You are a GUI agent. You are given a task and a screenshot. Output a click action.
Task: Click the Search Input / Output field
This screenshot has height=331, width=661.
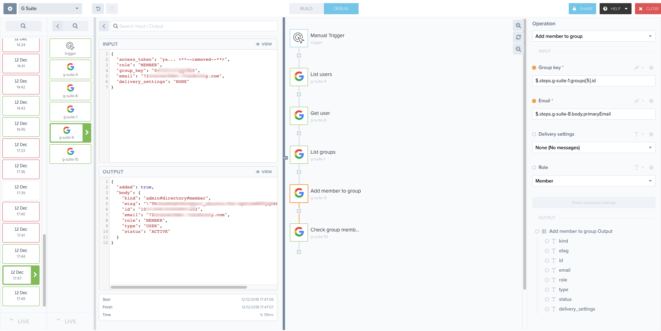194,26
